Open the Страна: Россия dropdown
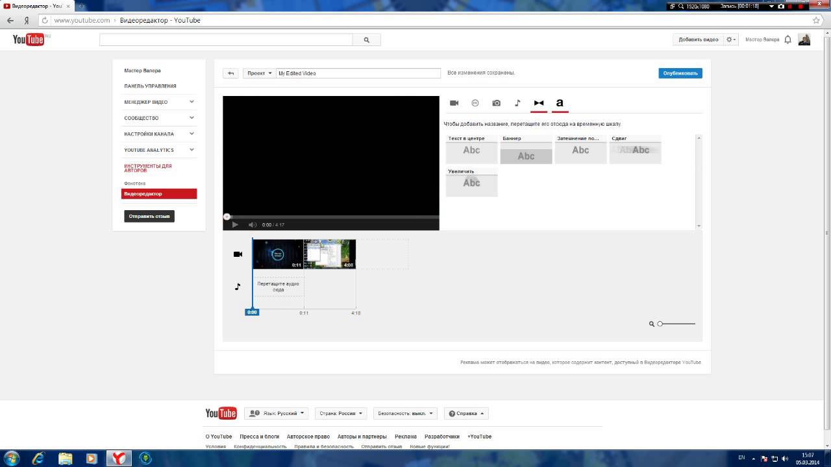 (341, 413)
